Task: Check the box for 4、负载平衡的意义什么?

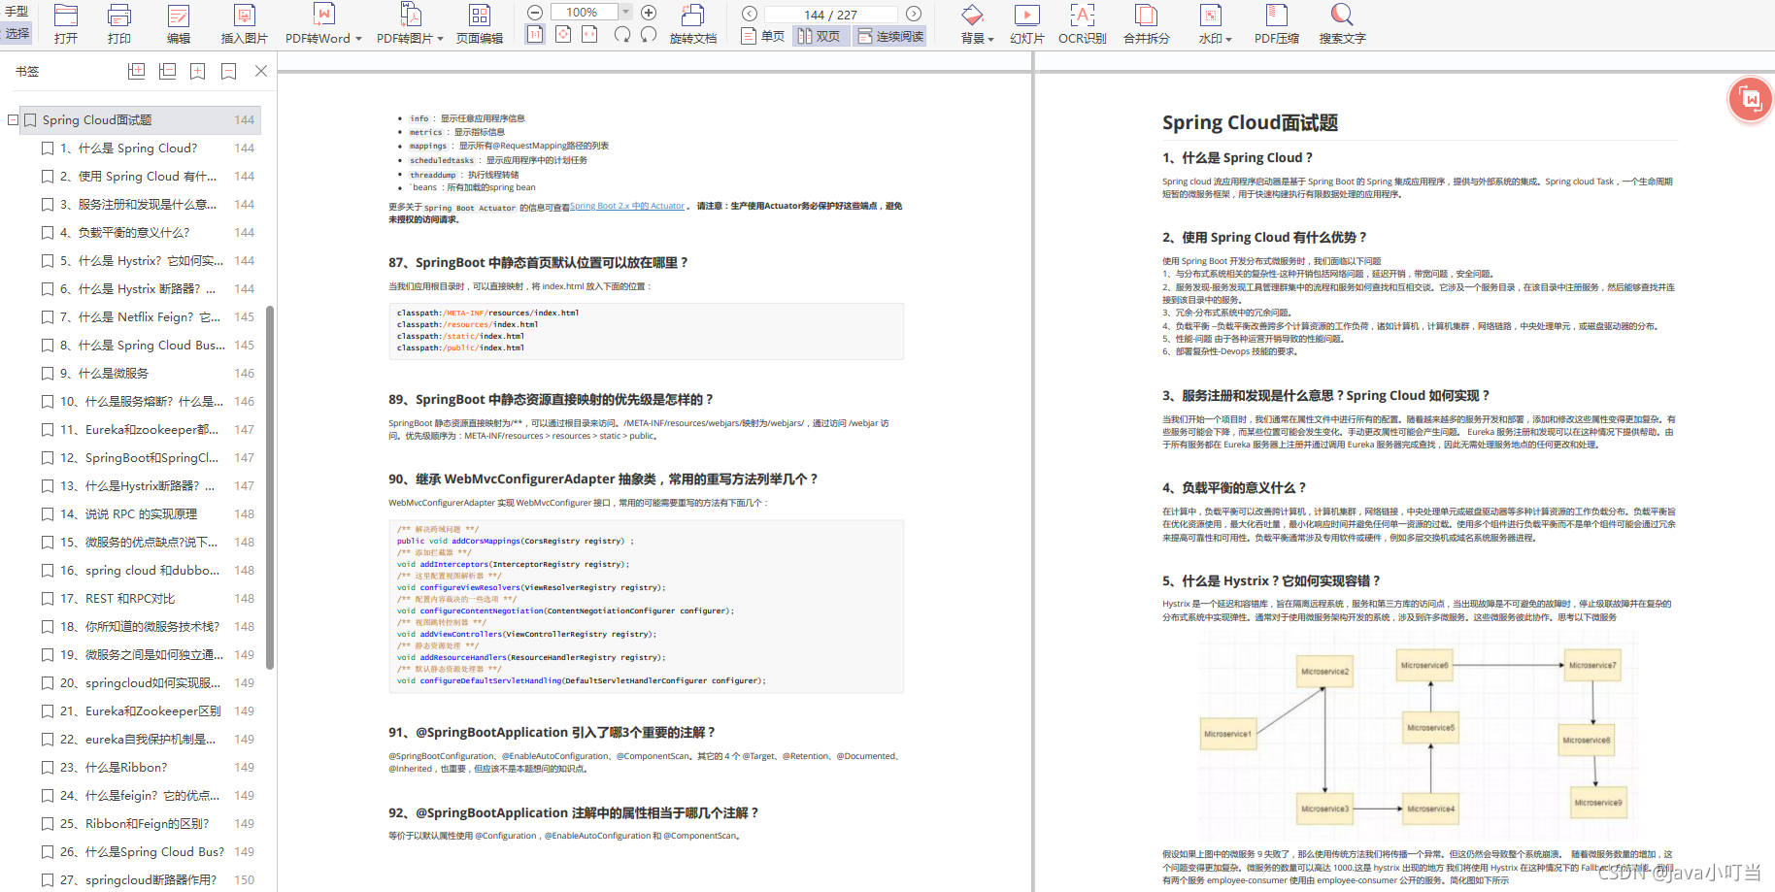Action: (x=48, y=233)
